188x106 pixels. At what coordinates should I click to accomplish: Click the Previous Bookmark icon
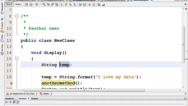coord(66,5)
